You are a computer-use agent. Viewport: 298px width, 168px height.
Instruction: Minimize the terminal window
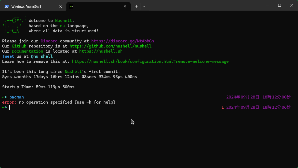pyautogui.click(x=267, y=5)
